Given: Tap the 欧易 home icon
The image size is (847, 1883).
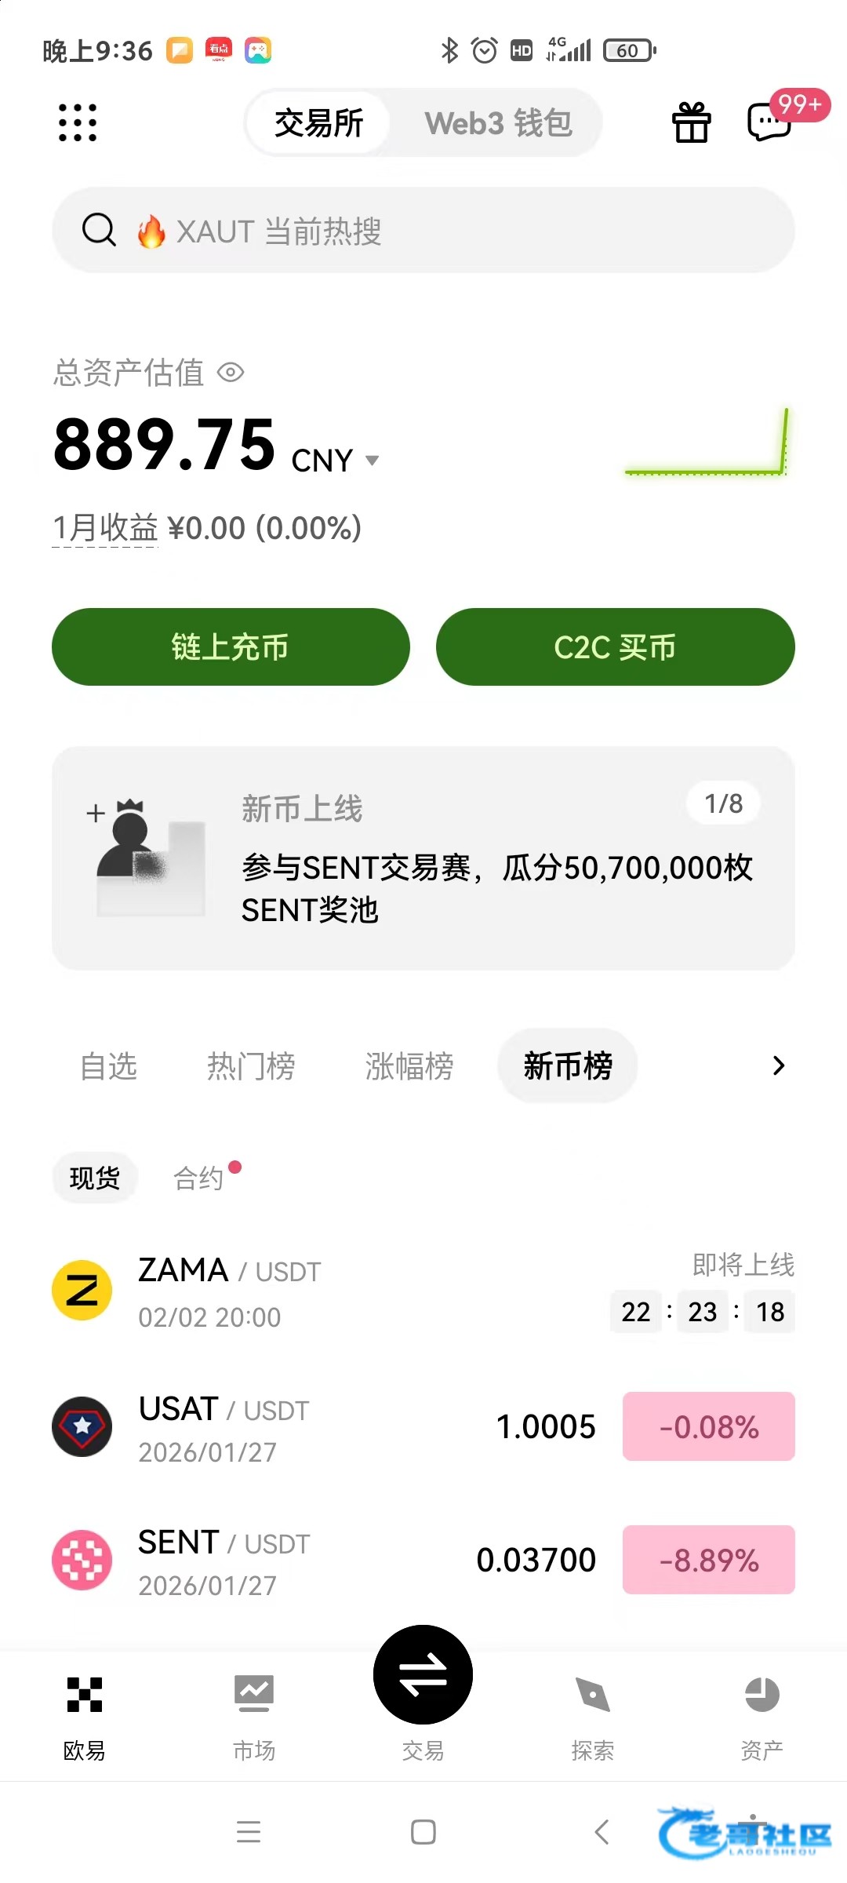Looking at the screenshot, I should pyautogui.click(x=85, y=1695).
